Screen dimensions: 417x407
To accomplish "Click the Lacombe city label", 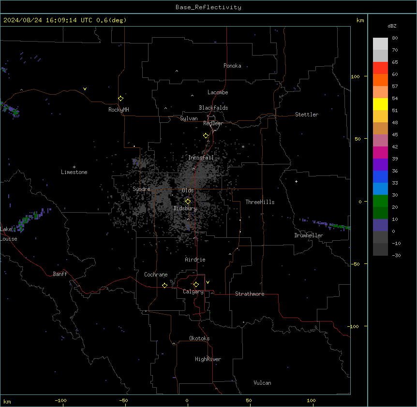I will pyautogui.click(x=218, y=92).
